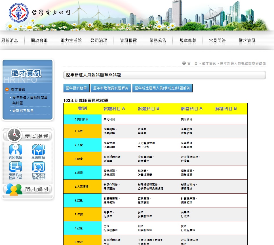
Task: Open the 網路櫃檯 service icon
Action: [16, 149]
